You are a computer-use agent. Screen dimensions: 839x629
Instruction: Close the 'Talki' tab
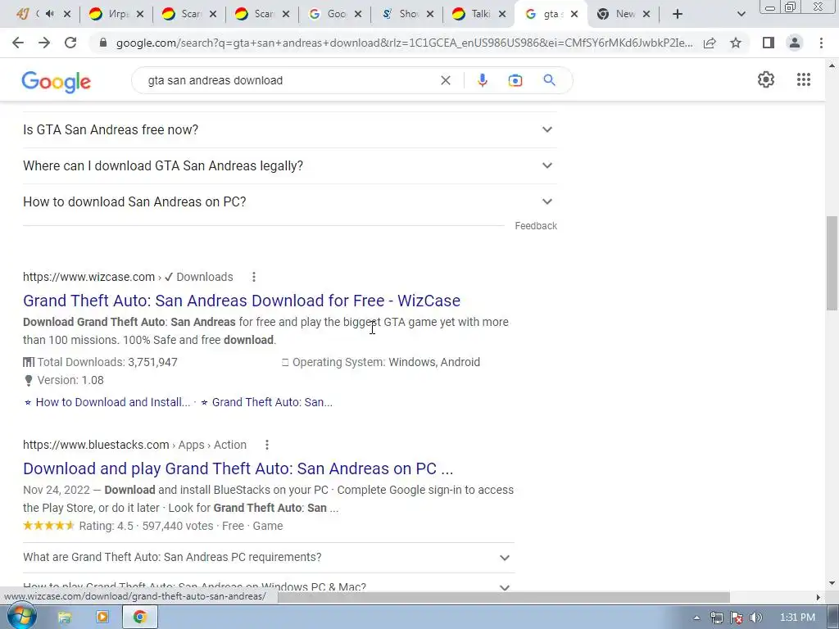[502, 14]
